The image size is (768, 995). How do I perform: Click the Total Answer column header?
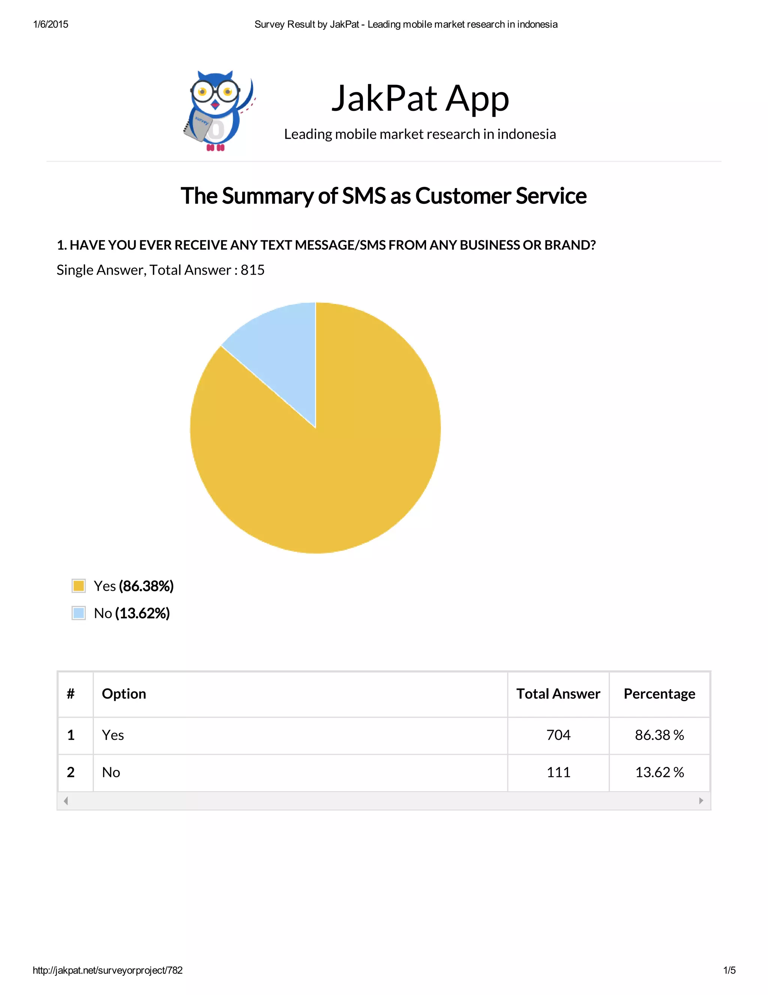point(559,694)
